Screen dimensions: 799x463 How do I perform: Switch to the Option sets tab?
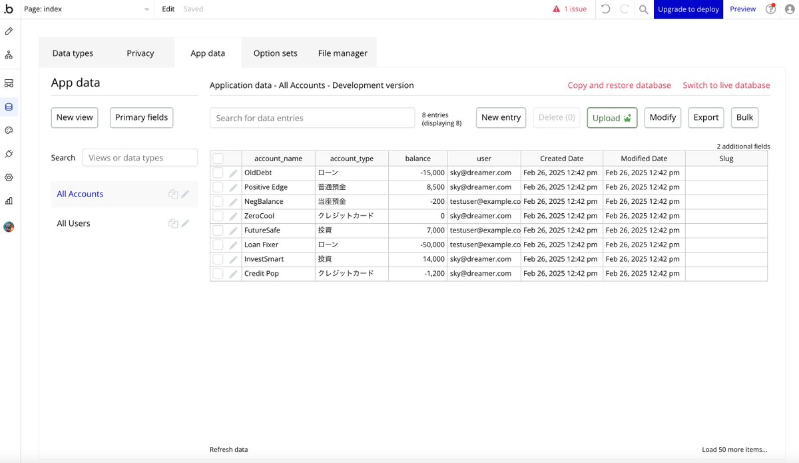point(275,53)
